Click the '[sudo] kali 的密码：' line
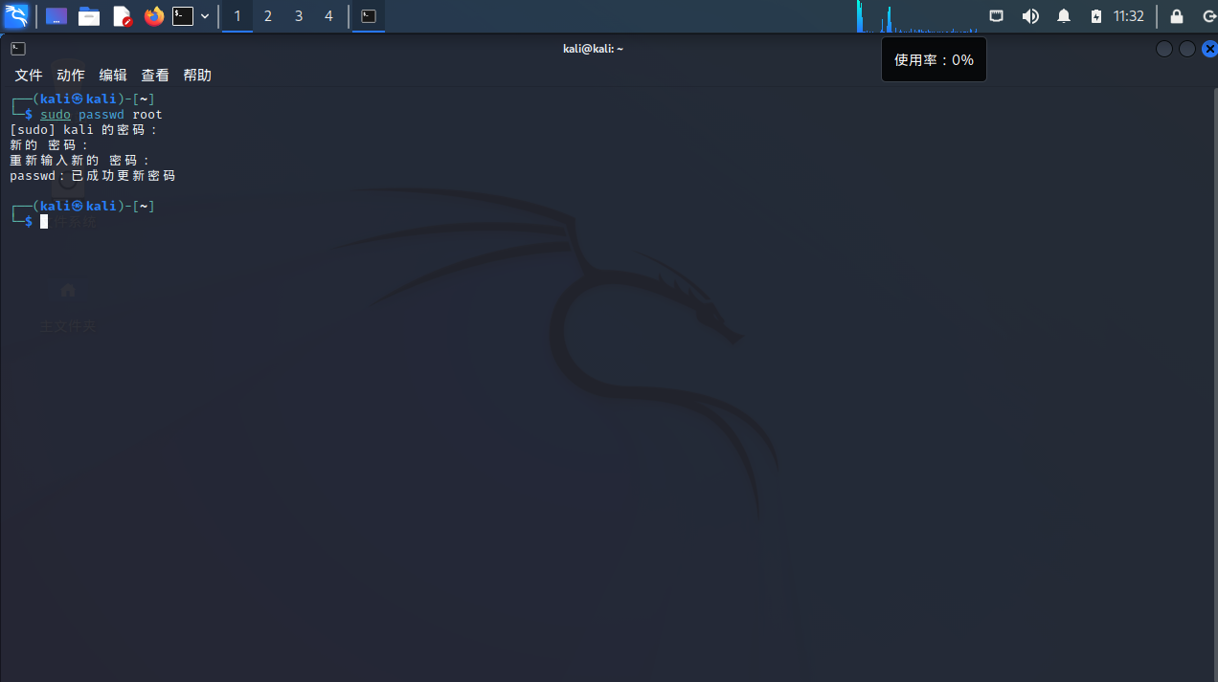The width and height of the screenshot is (1218, 682). point(83,130)
